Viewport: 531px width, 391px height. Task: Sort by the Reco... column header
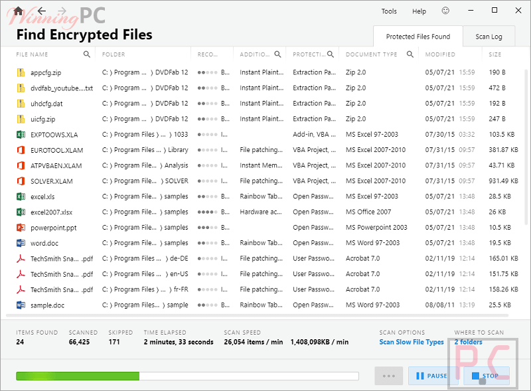coord(208,54)
